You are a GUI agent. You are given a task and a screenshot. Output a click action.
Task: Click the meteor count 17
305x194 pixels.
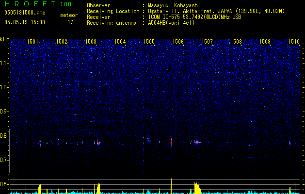click(70, 22)
